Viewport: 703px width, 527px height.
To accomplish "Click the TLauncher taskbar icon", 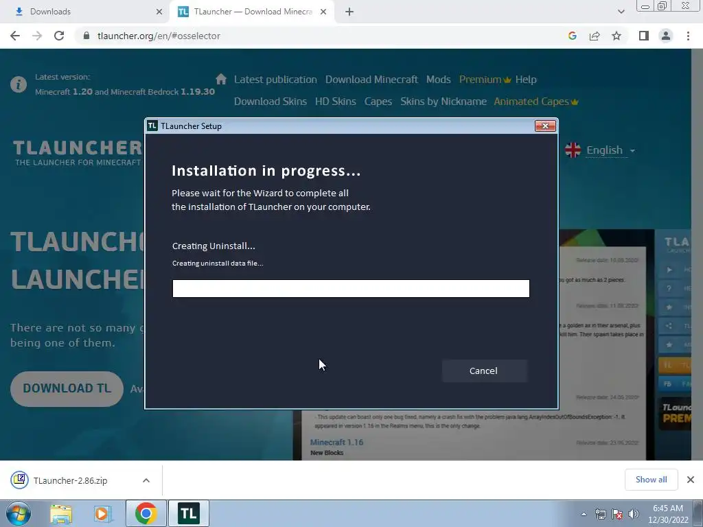I will 189,513.
